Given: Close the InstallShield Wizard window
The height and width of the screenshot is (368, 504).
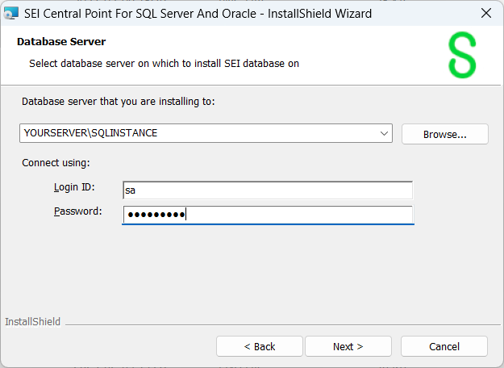Looking at the screenshot, I should 485,13.
